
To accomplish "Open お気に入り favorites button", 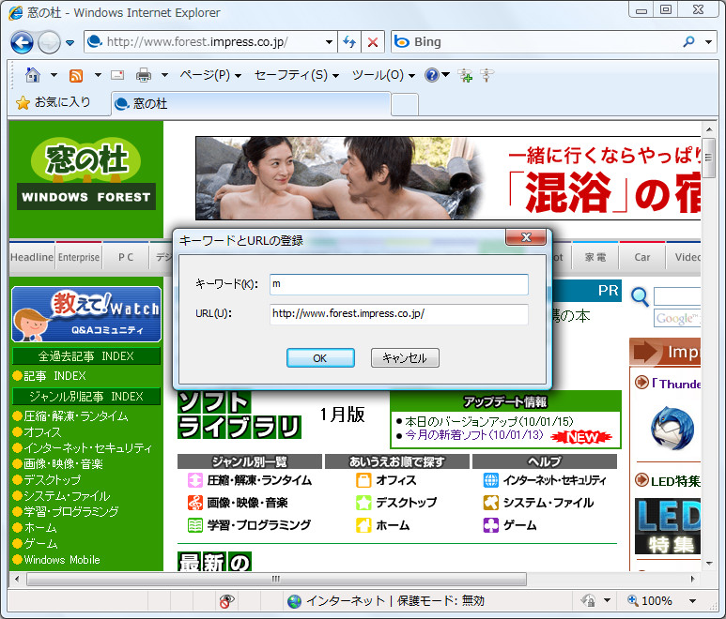I will coord(54,102).
